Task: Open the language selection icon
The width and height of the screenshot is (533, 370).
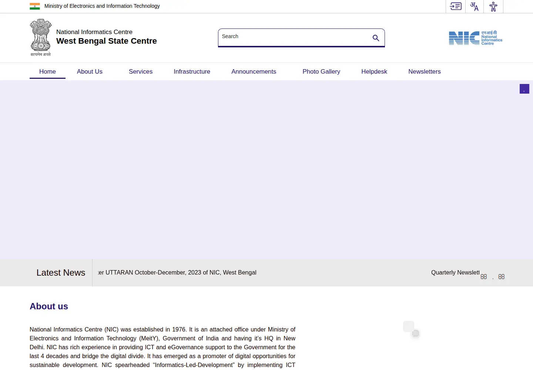Action: (x=475, y=6)
